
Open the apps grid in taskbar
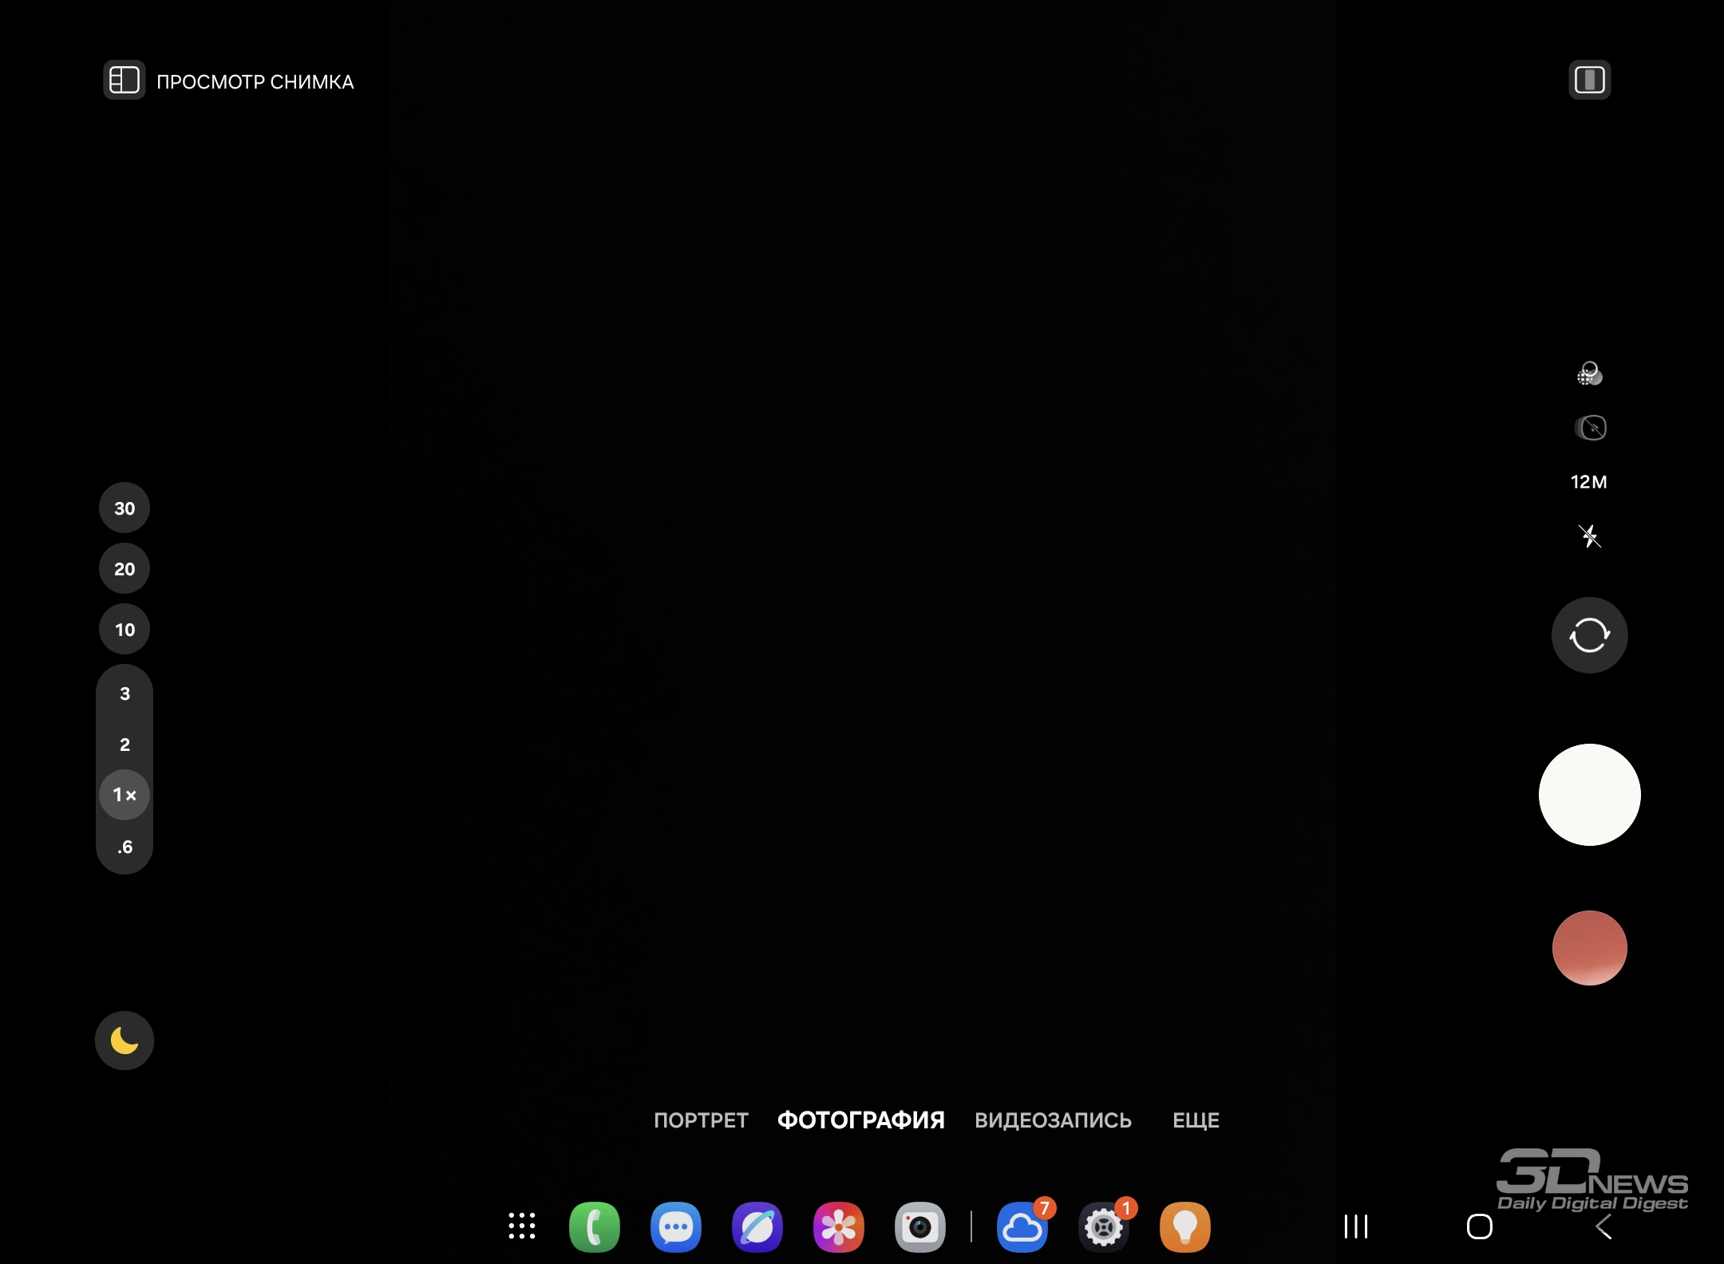(522, 1226)
